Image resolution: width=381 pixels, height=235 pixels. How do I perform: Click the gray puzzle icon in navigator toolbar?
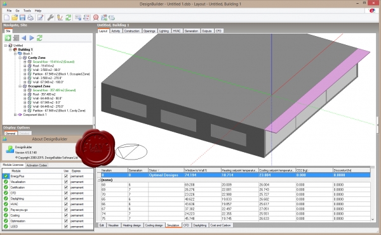(x=16, y=38)
